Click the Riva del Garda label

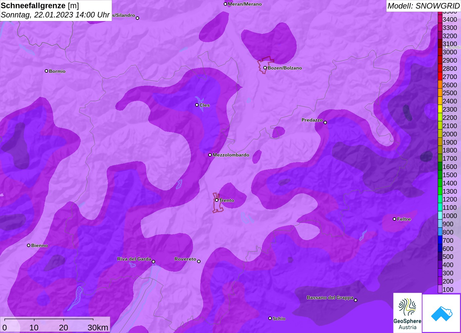pos(134,259)
